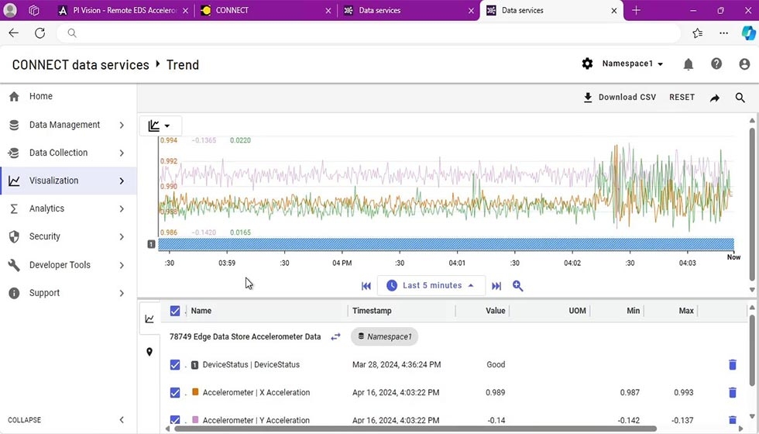759x434 pixels.
Task: Open the chart type dropdown
Action: point(160,126)
